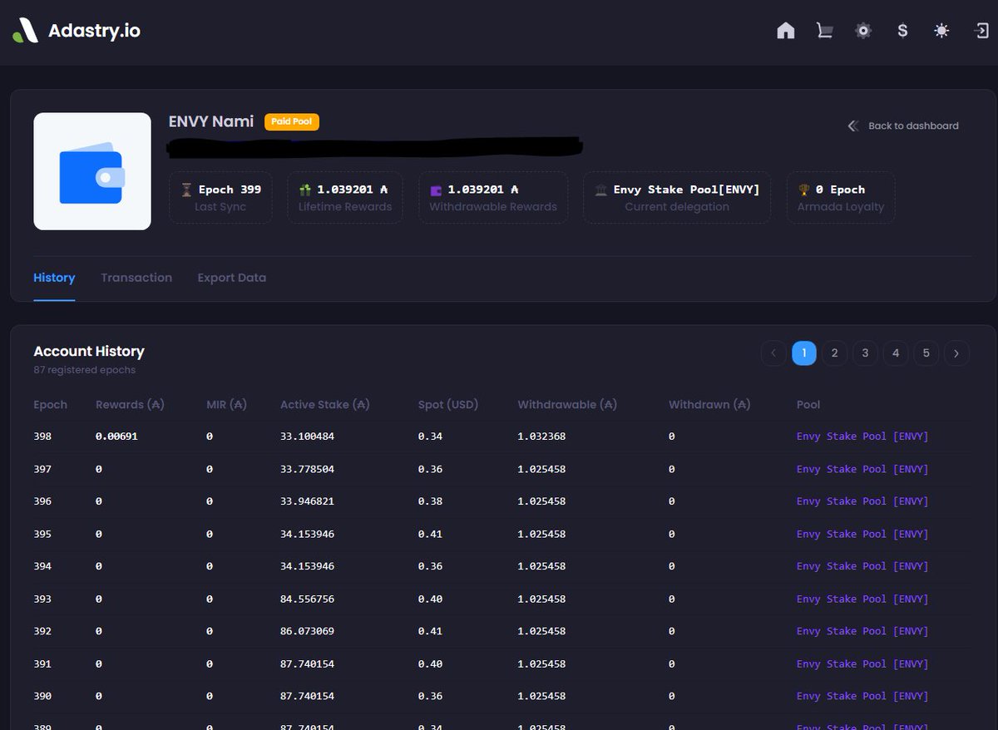
Task: Click epoch number 393
Action: click(42, 599)
